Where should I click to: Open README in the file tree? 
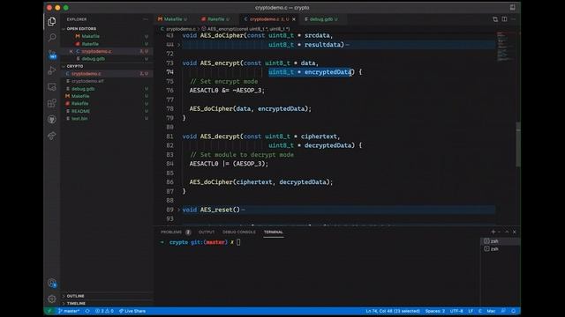[x=80, y=112]
